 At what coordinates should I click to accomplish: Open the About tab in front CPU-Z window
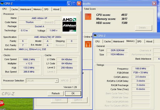click(x=56, y=9)
